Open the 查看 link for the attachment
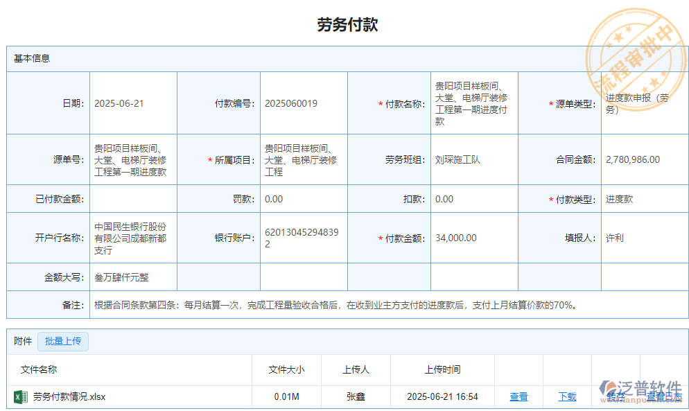Image resolution: width=689 pixels, height=411 pixels. click(518, 396)
